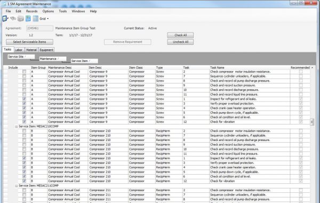This screenshot has height=203, width=320.
Task: Click the term '1/1/17 - 12/31/17' text
Action: pos(81,35)
